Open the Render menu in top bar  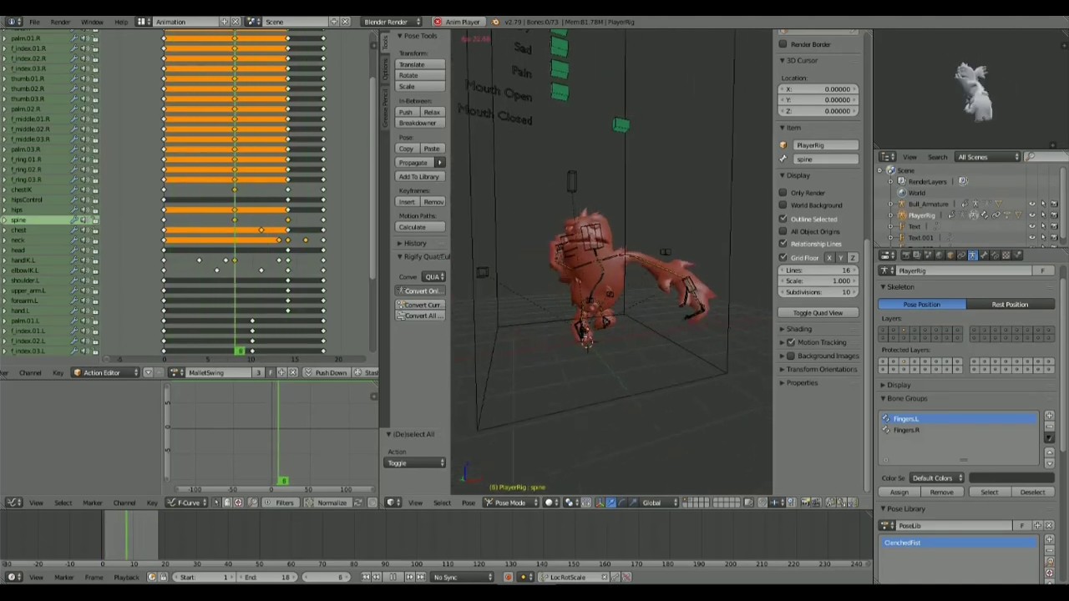[60, 22]
